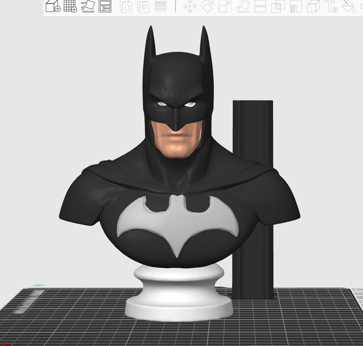
Task: Select the Text shape tool
Action: click(x=331, y=6)
